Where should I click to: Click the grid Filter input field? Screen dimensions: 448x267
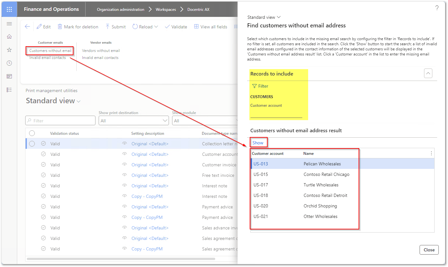(60, 120)
